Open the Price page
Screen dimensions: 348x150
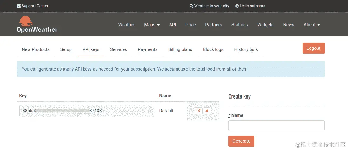click(x=191, y=25)
